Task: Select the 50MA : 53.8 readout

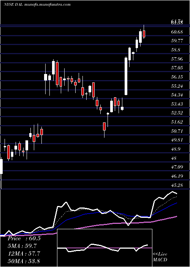Action: [24, 261]
